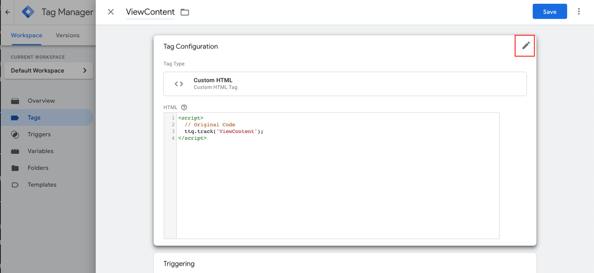Click the HTML help question mark icon
The height and width of the screenshot is (273, 594).
point(184,107)
